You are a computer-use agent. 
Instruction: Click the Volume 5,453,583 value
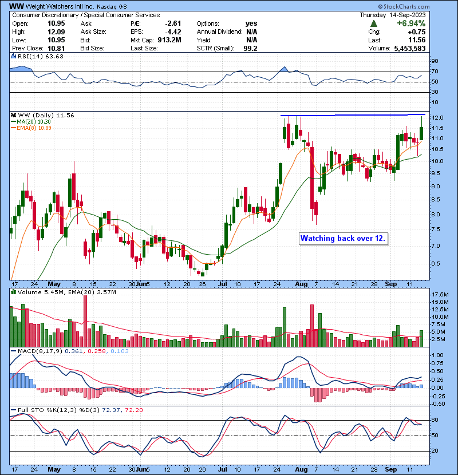click(x=410, y=49)
